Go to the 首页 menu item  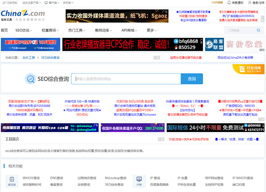pyautogui.click(x=4, y=30)
